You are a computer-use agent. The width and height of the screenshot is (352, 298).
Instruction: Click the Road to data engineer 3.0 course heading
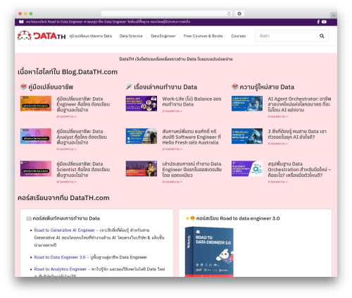tap(232, 218)
